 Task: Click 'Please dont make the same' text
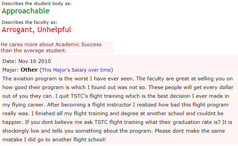pyautogui.click(x=190, y=131)
